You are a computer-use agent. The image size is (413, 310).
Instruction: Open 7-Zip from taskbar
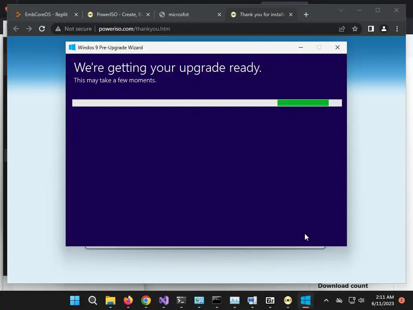pyautogui.click(x=270, y=300)
